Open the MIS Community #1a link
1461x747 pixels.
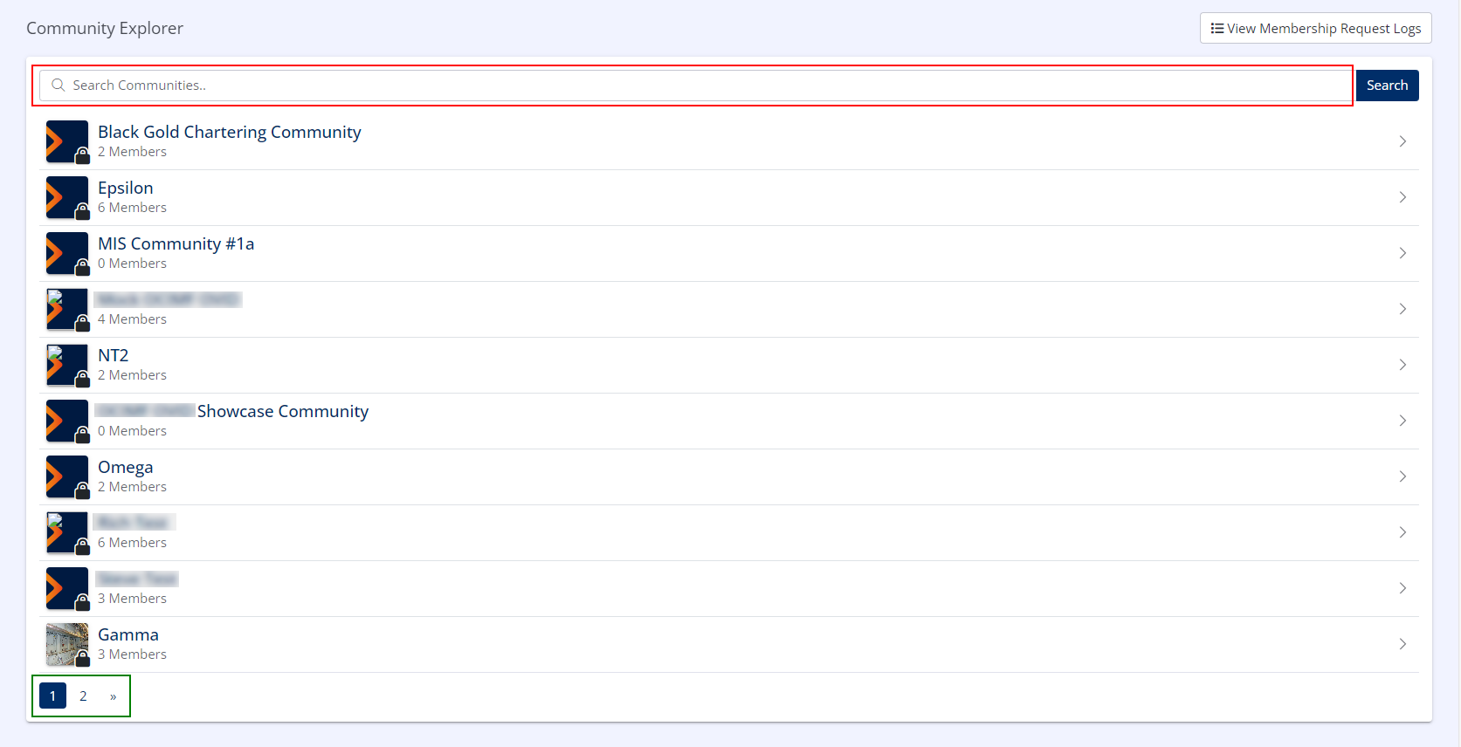click(x=176, y=243)
